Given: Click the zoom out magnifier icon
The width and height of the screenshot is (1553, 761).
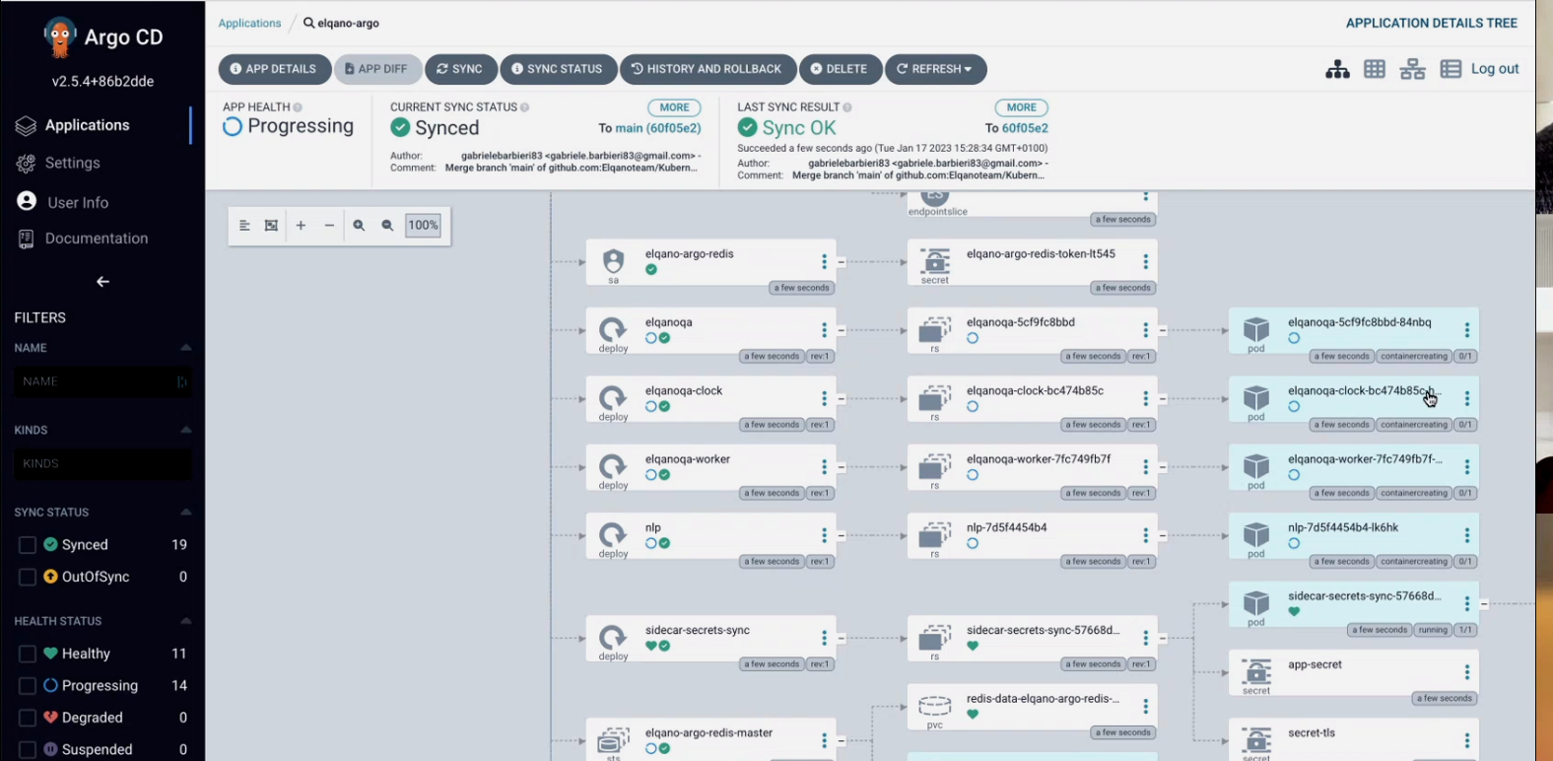Looking at the screenshot, I should 387,226.
